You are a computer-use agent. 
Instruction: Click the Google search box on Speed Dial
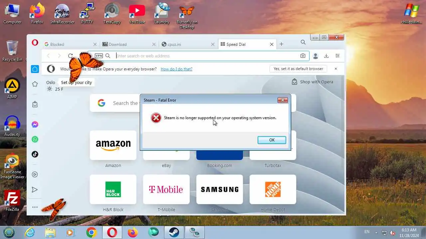coord(193,103)
